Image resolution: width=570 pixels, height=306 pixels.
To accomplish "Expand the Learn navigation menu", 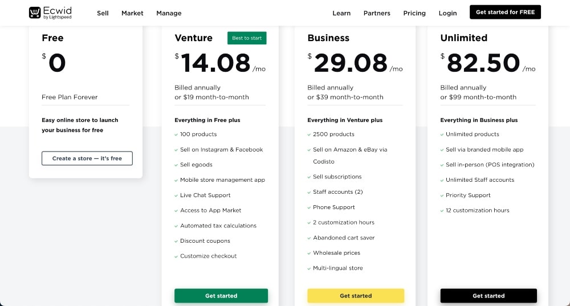I will 341,13.
